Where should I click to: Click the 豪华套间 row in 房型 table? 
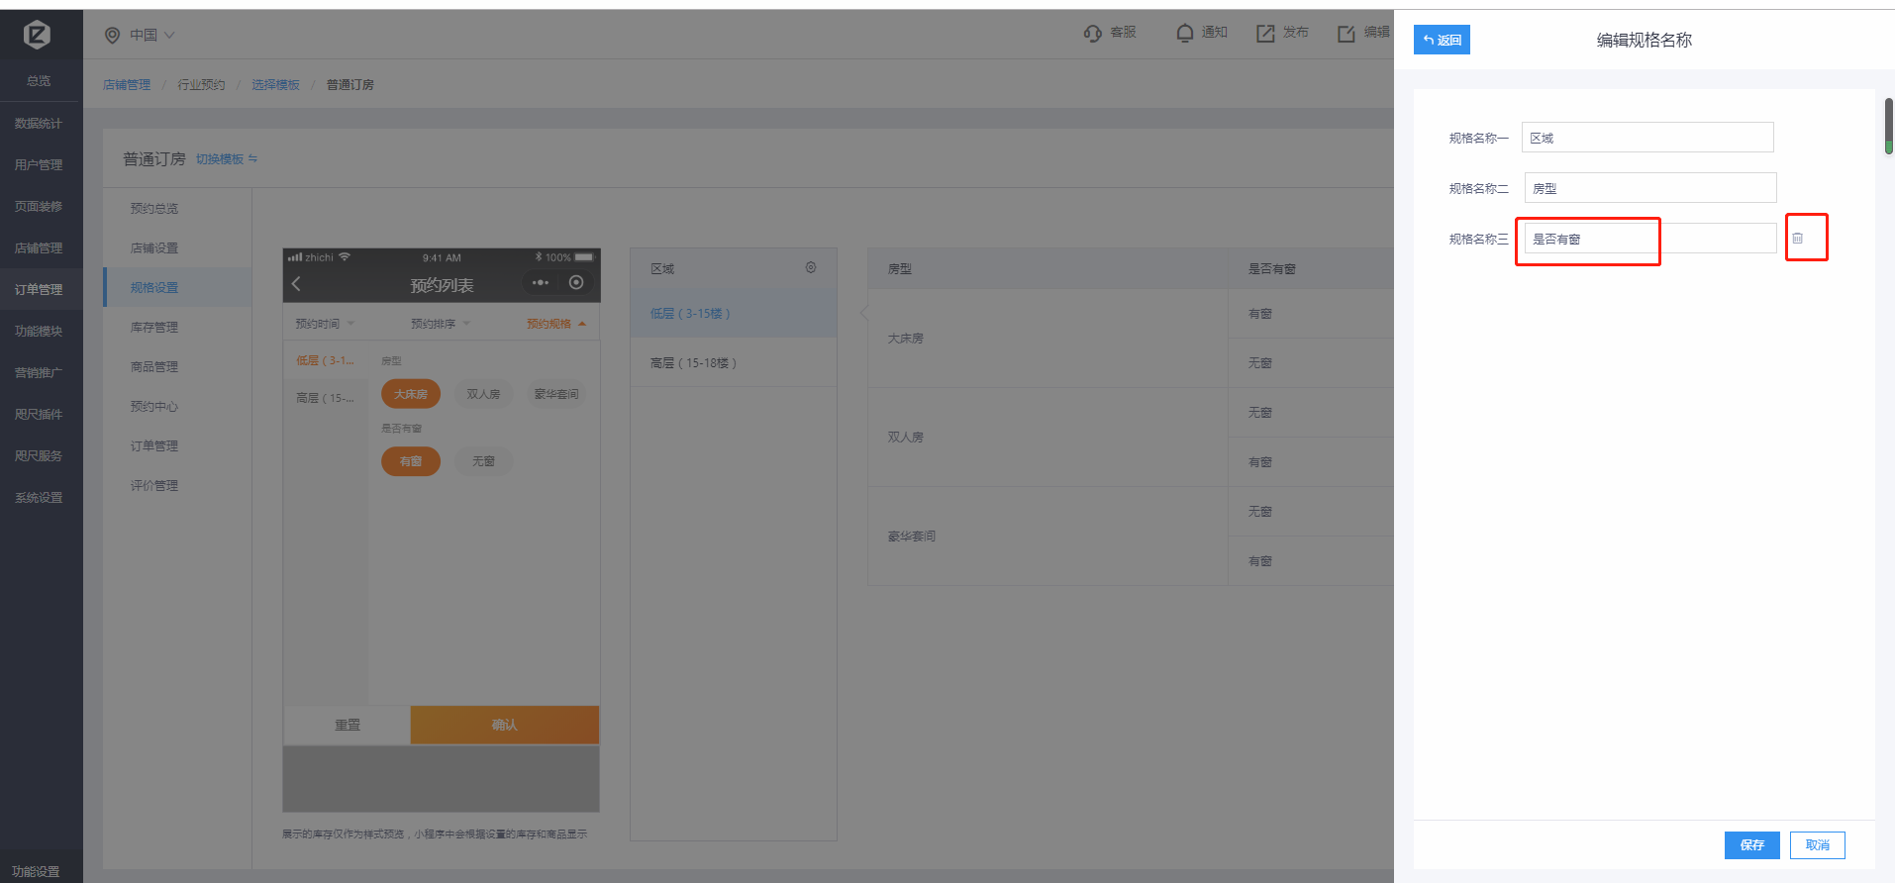coord(1047,537)
